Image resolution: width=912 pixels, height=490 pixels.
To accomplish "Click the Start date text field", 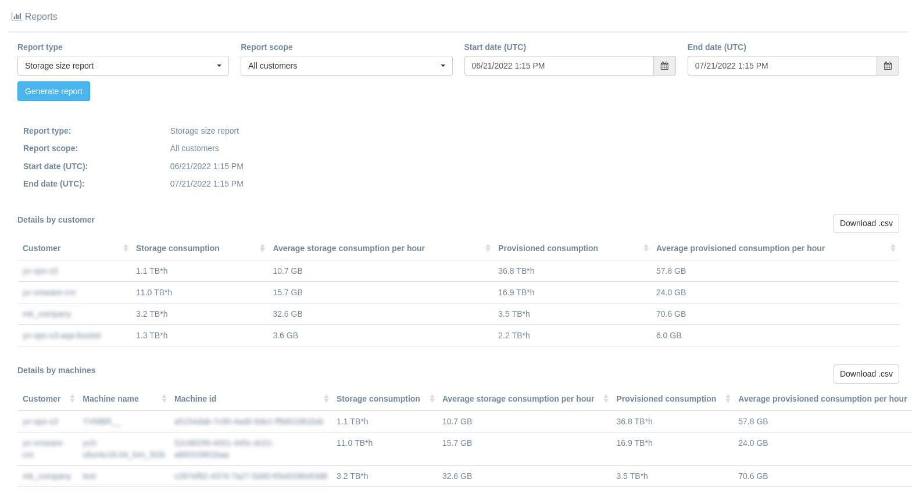I will (x=559, y=66).
